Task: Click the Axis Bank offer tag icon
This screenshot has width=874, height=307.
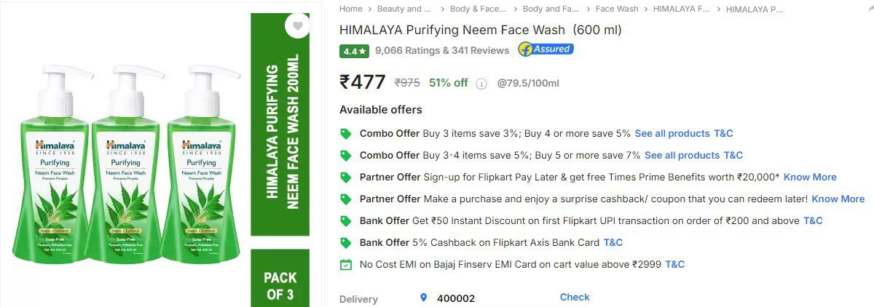Action: click(x=346, y=243)
